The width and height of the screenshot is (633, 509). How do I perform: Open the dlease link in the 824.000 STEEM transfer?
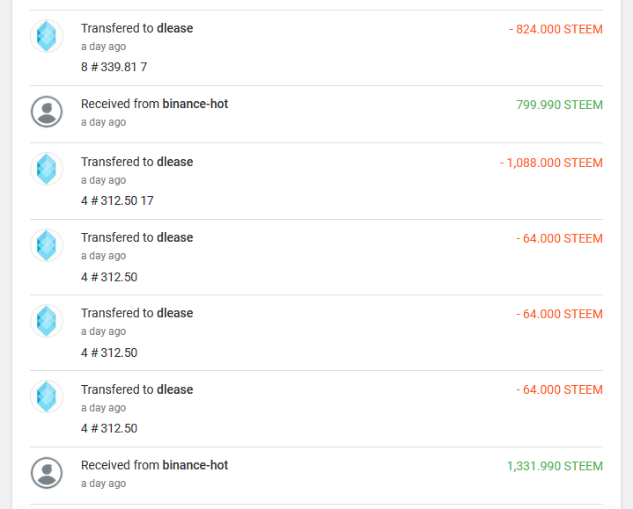pos(174,28)
